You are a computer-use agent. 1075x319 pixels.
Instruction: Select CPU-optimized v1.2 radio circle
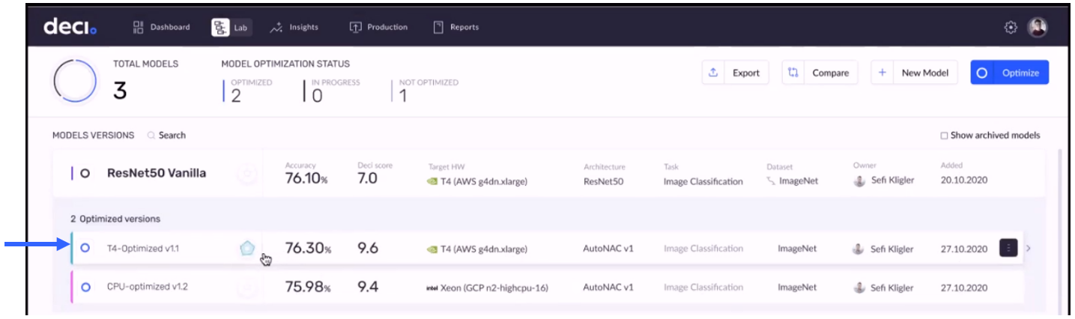pyautogui.click(x=85, y=287)
